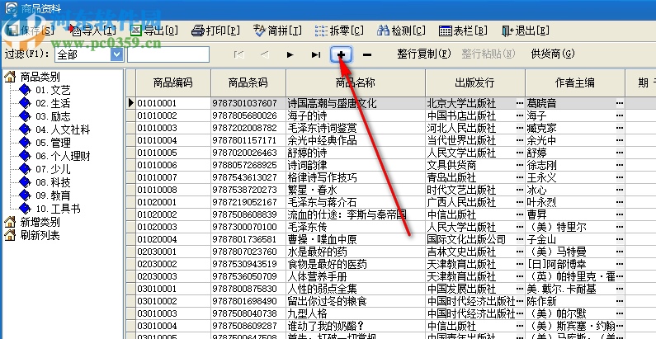The width and height of the screenshot is (656, 339).
Task: Open publisher ellipsis for 北京大学出版社
Action: coord(520,103)
